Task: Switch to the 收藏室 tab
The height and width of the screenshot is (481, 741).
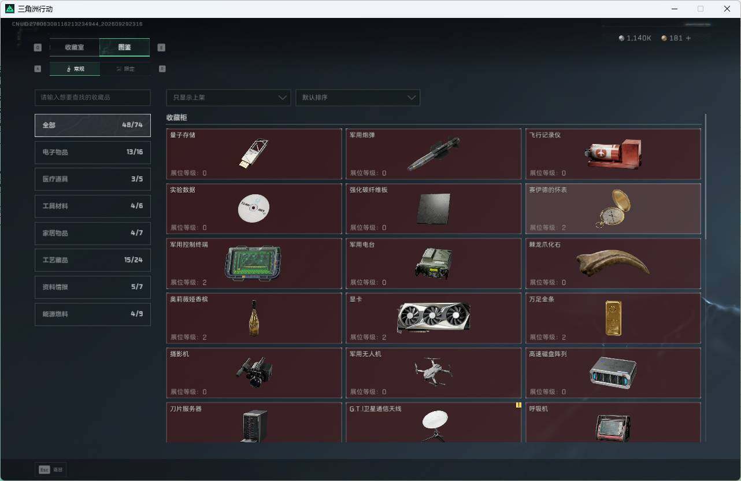Action: 75,47
